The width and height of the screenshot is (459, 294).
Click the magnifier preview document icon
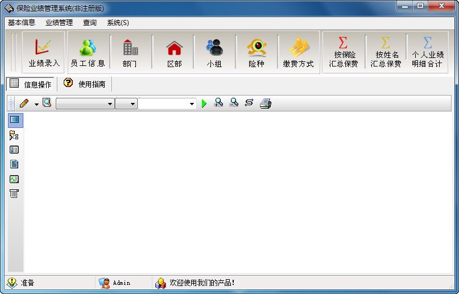47,103
